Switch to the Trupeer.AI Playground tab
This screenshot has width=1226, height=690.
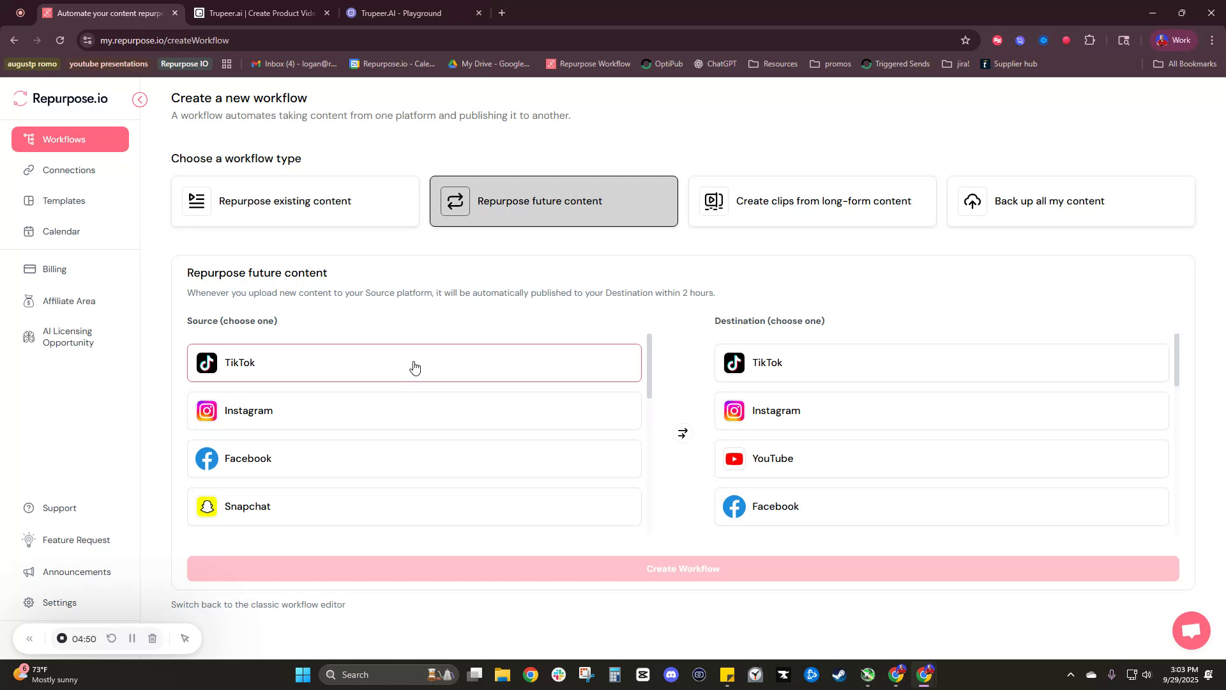409,13
